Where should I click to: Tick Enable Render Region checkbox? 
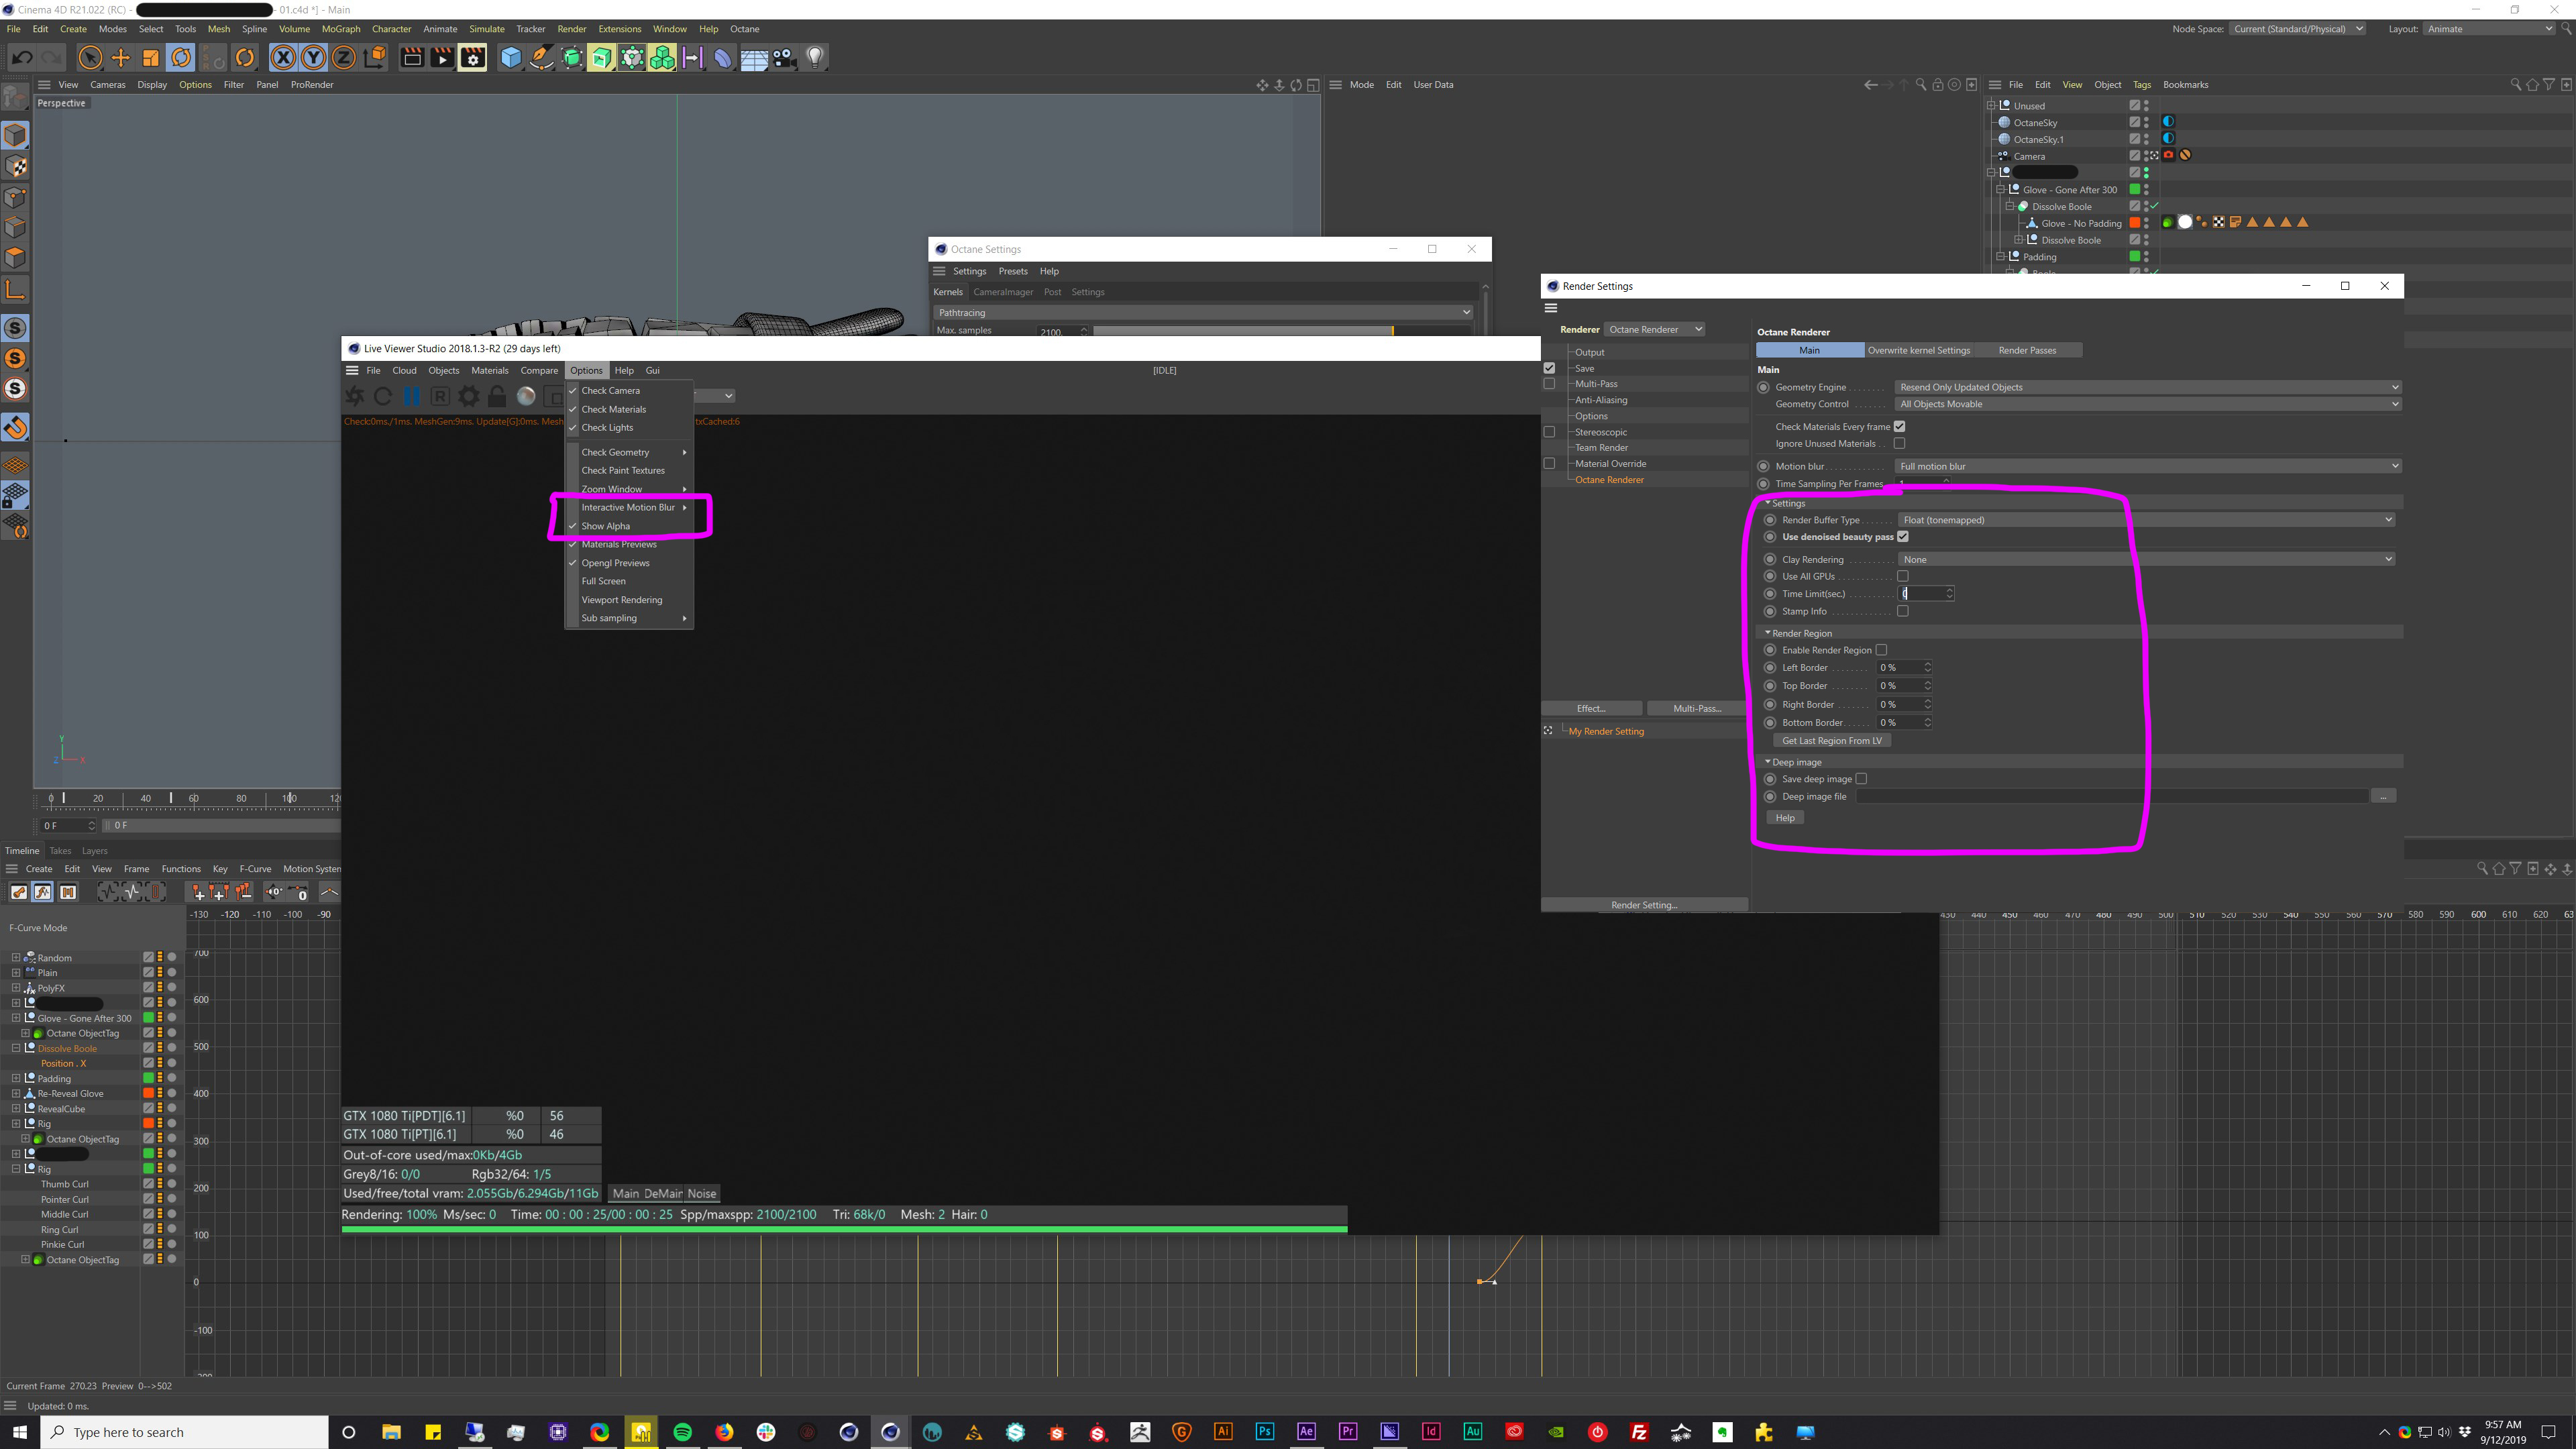click(x=1881, y=650)
